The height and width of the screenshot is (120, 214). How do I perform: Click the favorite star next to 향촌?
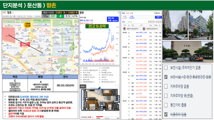tap(13, 13)
